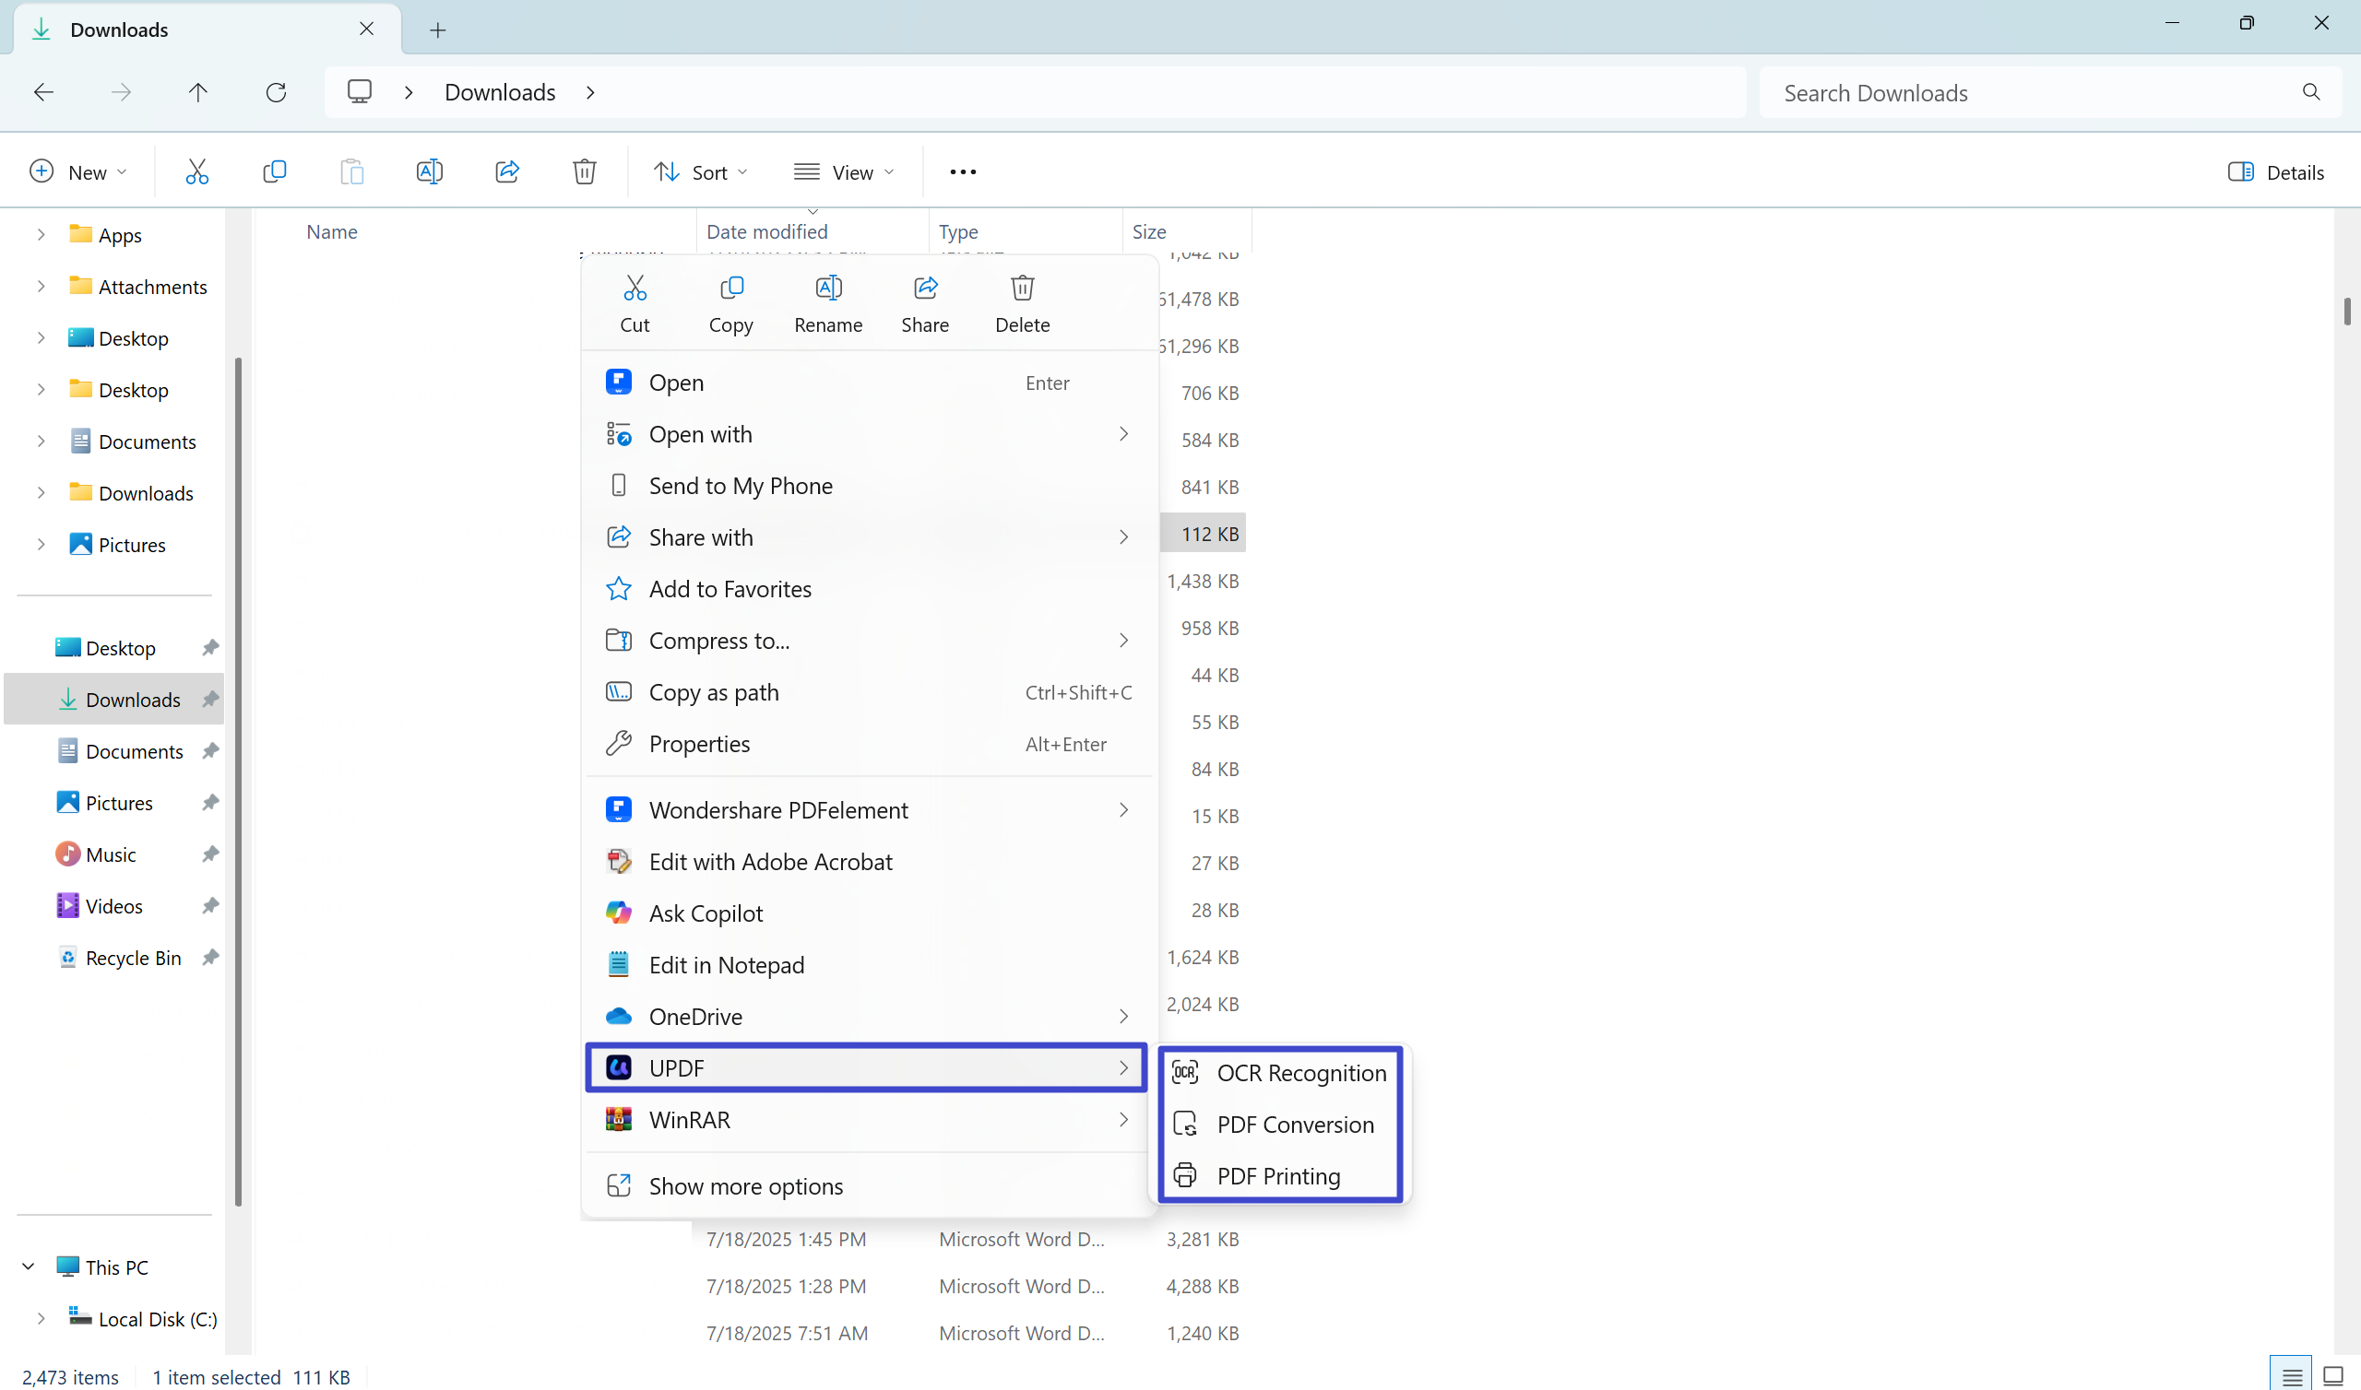Viewport: 2361px width, 1390px height.
Task: Expand the Apps folder in sidebar
Action: coord(41,234)
